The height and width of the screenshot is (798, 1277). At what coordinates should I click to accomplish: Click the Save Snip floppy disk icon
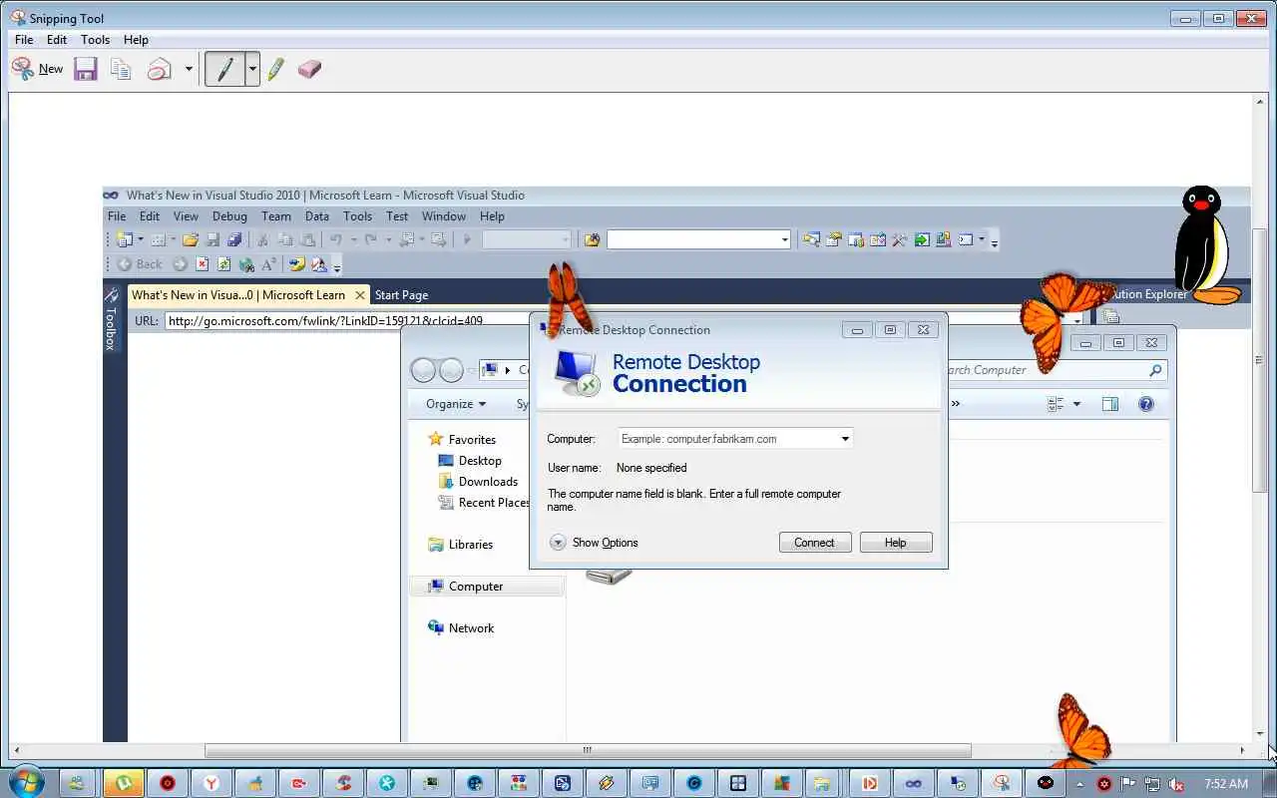point(86,69)
